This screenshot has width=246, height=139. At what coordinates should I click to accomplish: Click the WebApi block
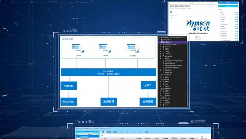pos(69,86)
